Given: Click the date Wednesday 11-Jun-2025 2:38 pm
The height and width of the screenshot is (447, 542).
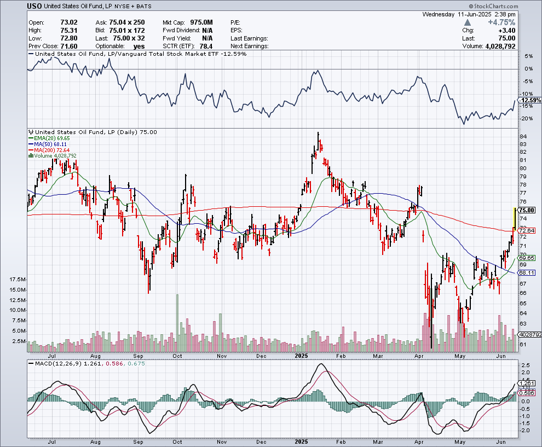Looking at the screenshot, I should point(469,15).
